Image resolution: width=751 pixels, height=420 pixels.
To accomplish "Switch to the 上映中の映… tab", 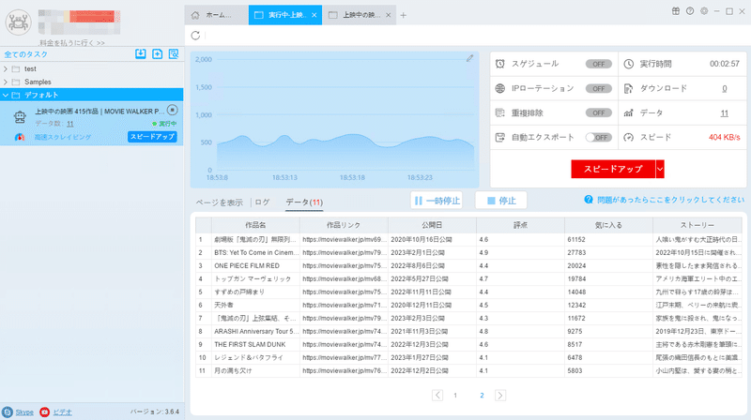I will [x=360, y=15].
